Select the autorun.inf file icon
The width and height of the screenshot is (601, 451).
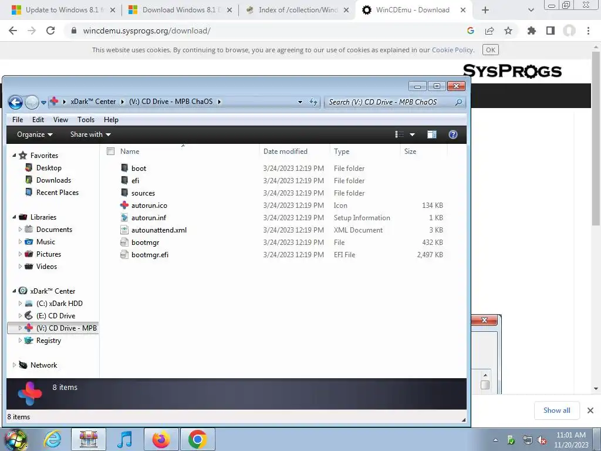(124, 217)
